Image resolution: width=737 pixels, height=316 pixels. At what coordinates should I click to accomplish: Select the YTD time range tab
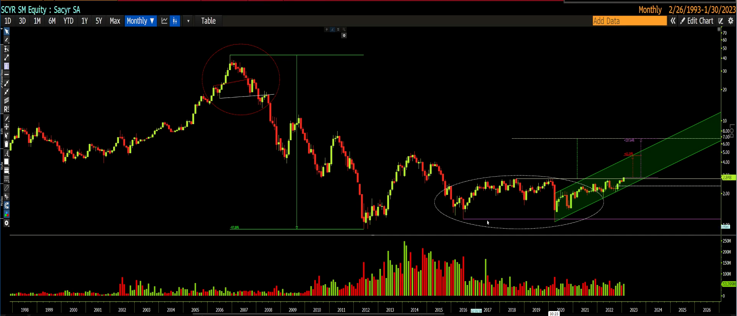pos(68,21)
